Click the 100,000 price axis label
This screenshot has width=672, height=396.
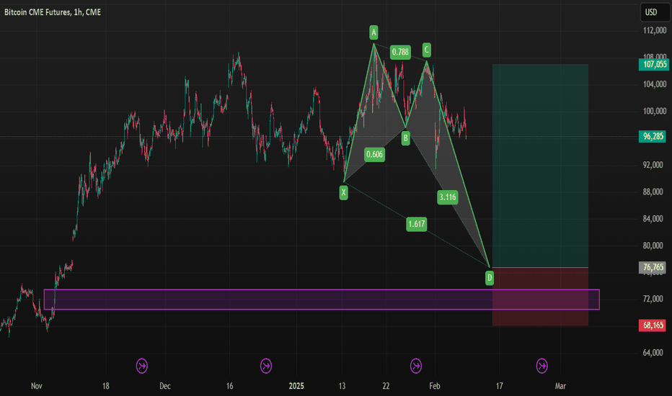(x=655, y=112)
